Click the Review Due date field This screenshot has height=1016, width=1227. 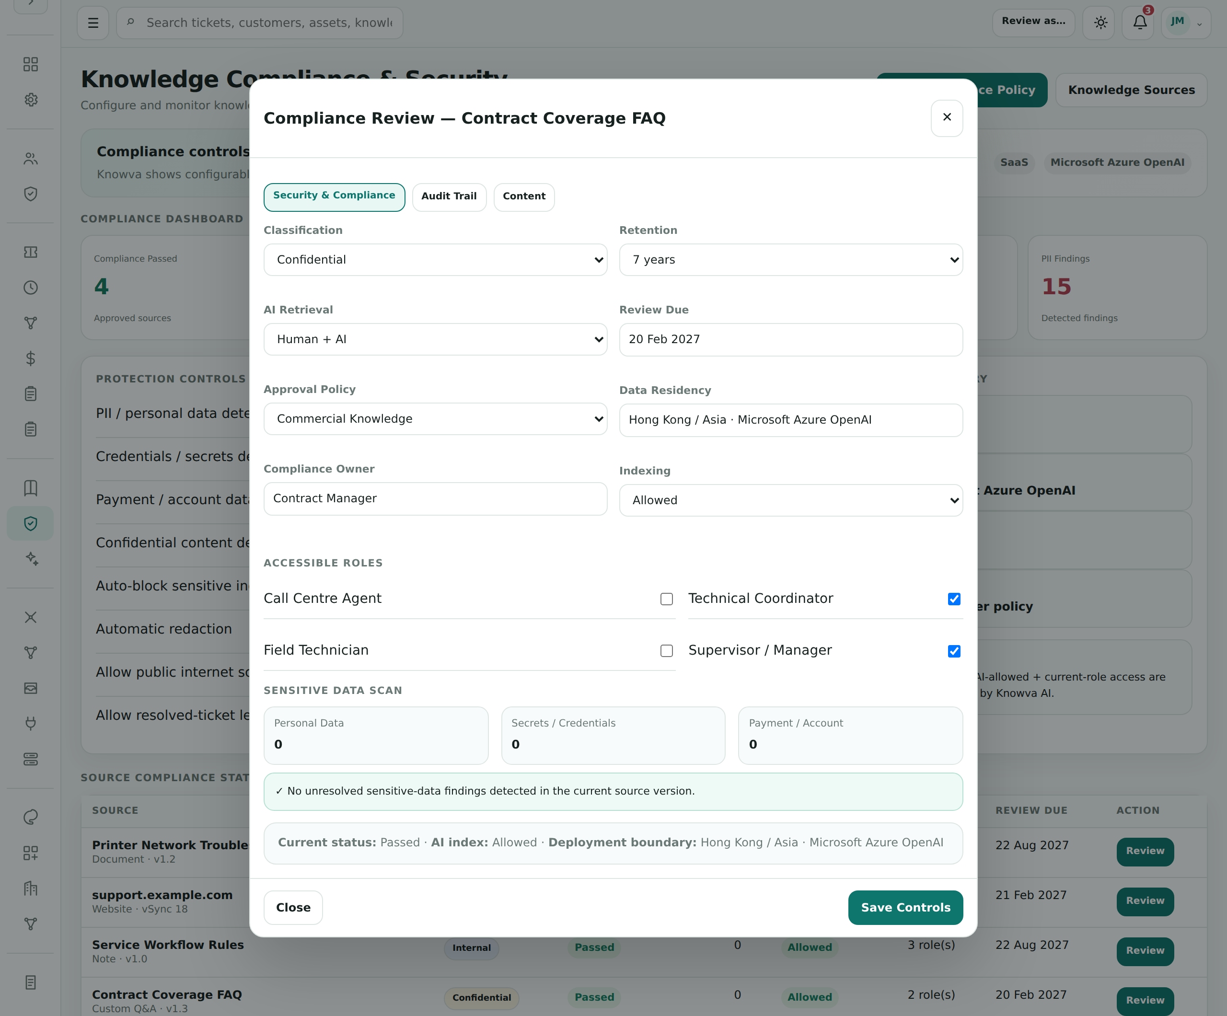coord(791,339)
